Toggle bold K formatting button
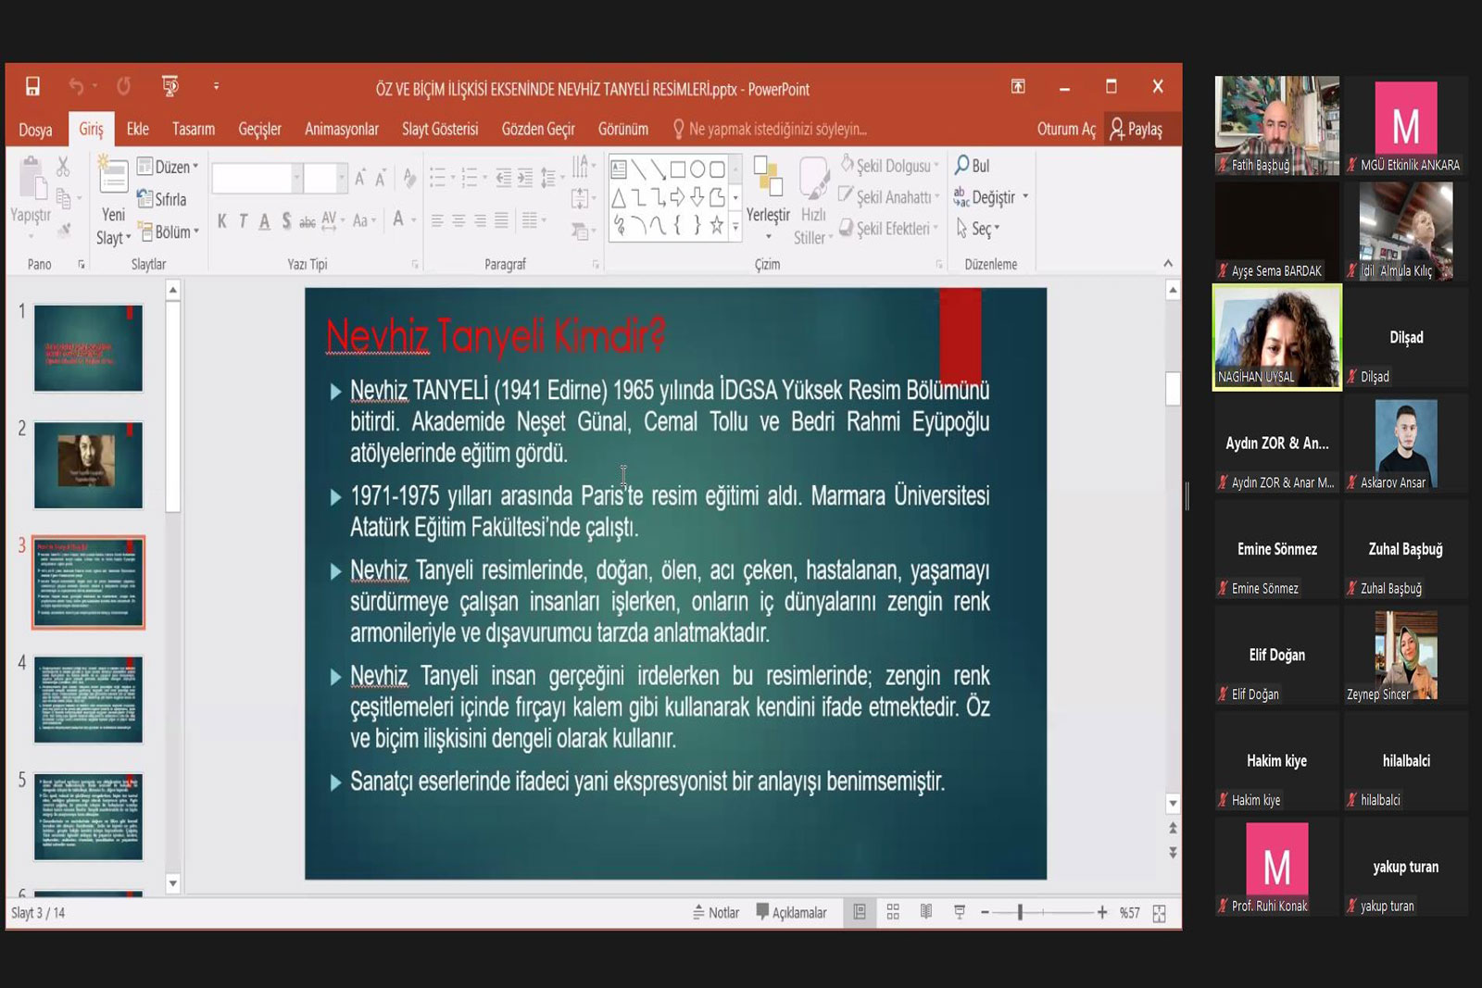Viewport: 1482px width, 988px height. click(221, 220)
